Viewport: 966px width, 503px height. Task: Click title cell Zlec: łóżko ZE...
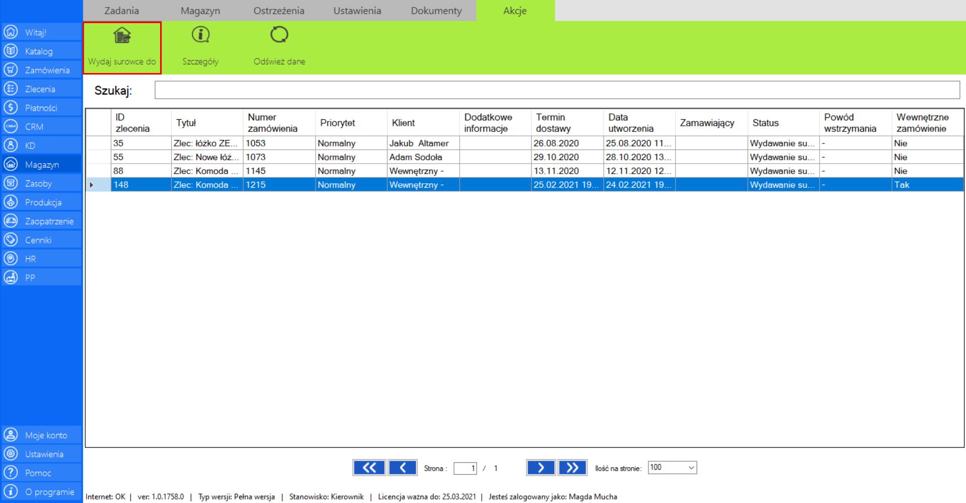click(207, 143)
